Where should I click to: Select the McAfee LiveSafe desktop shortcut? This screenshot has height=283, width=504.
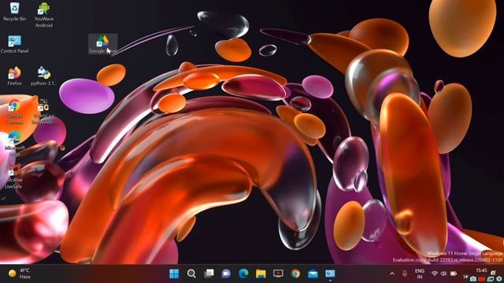click(x=13, y=176)
